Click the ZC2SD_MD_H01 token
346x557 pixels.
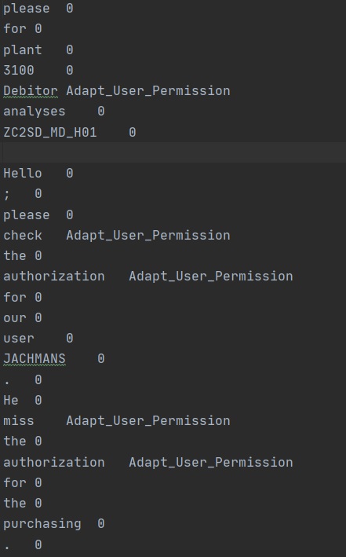pos(50,133)
